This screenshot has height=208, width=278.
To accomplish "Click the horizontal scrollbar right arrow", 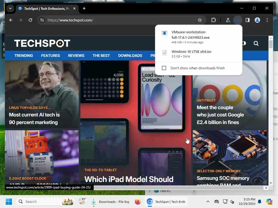I will [266, 188].
